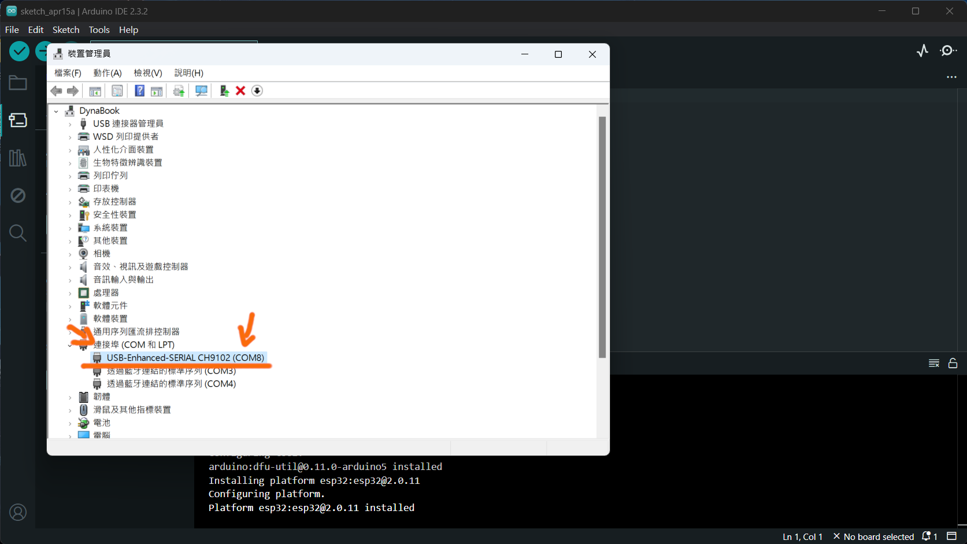The width and height of the screenshot is (967, 544).
Task: Click the No board selected status text
Action: click(879, 536)
